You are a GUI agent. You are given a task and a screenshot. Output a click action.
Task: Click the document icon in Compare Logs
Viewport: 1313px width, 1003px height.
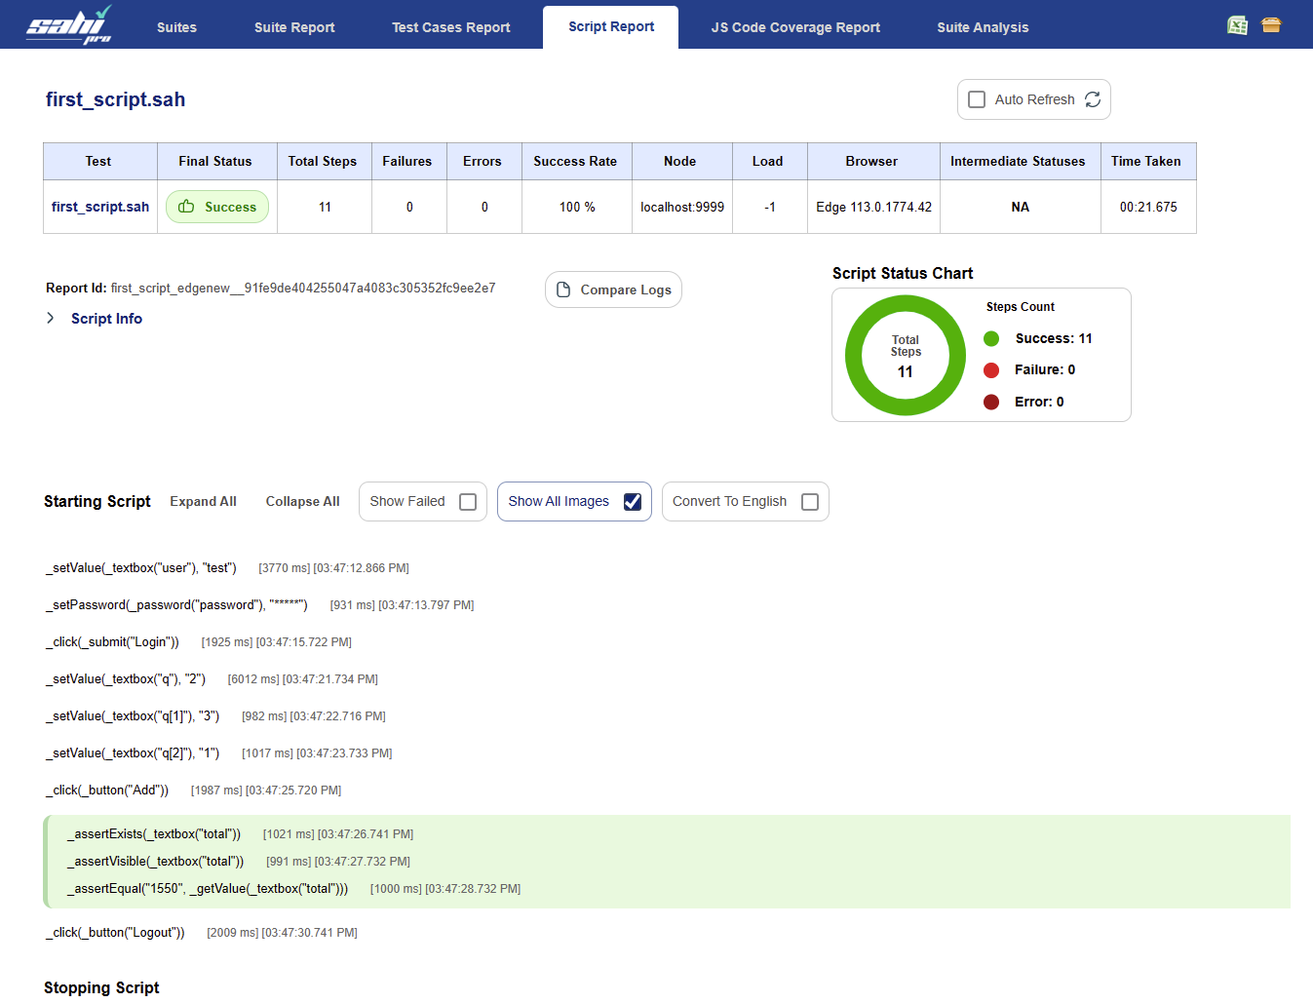[x=563, y=289]
